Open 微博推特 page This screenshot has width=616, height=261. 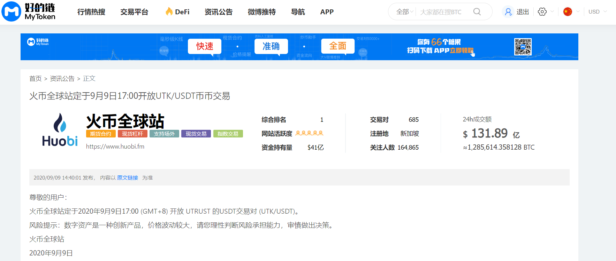[262, 12]
